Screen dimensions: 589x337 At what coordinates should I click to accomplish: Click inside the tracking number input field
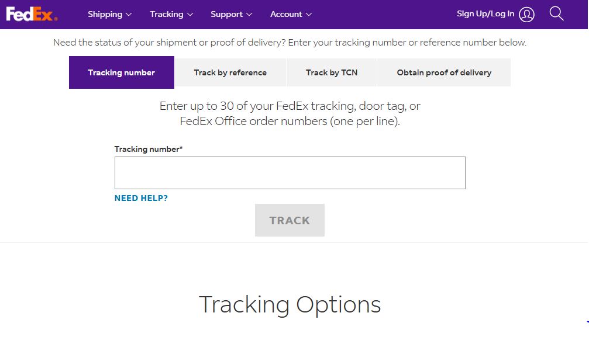[x=290, y=172]
